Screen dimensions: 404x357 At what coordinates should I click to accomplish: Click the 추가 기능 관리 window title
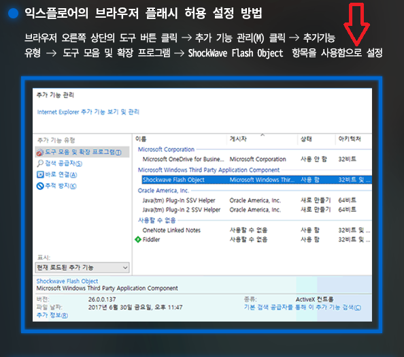[x=55, y=95]
